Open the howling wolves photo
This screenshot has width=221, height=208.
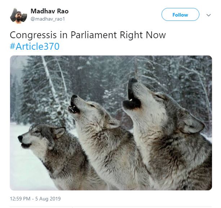(111, 123)
